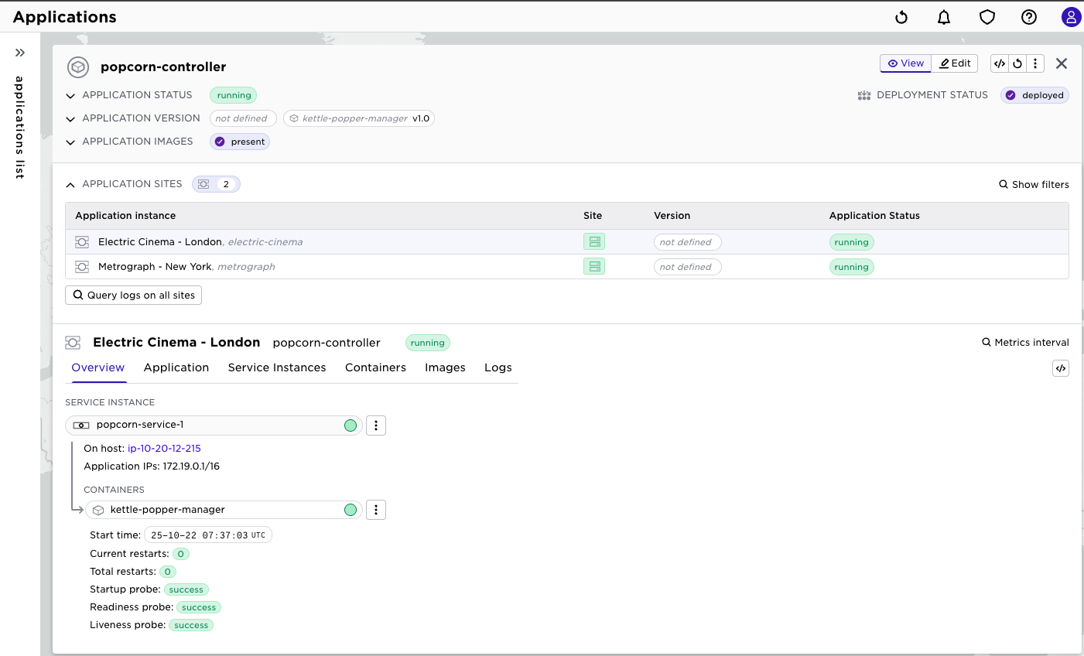Switch to the Service Instances tab
Image resolution: width=1084 pixels, height=656 pixels.
[x=277, y=367]
